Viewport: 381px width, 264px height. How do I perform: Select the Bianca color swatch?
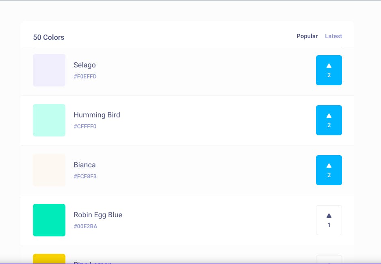(x=49, y=170)
